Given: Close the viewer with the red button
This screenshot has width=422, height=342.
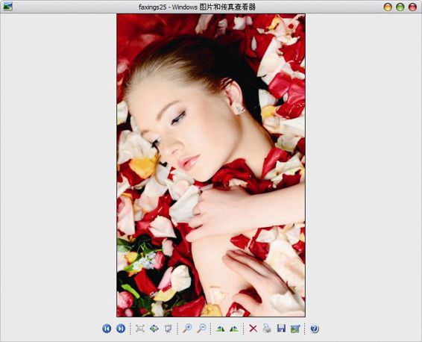Looking at the screenshot, I should (x=412, y=7).
